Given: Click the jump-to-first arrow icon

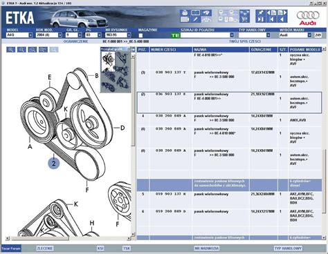Looking at the screenshot, I should [271, 19].
